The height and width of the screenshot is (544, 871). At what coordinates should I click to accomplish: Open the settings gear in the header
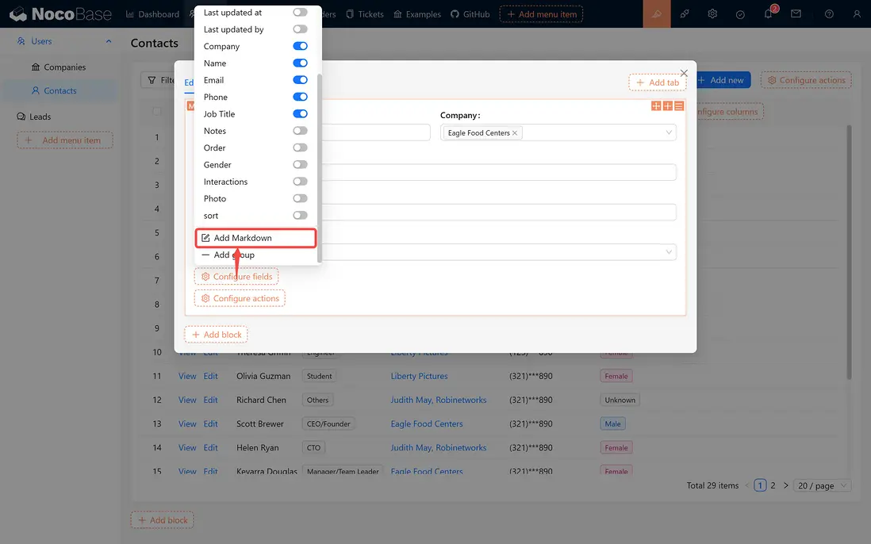point(712,13)
